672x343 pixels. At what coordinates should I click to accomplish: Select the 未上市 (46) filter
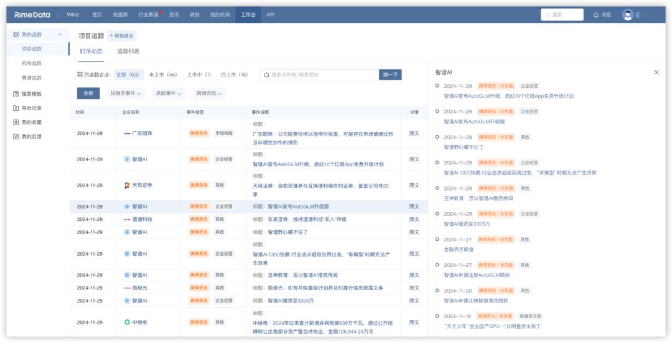tap(163, 75)
